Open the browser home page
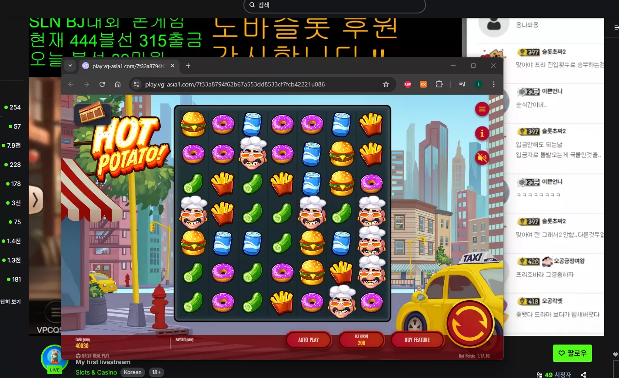This screenshot has height=378, width=619. 118,84
